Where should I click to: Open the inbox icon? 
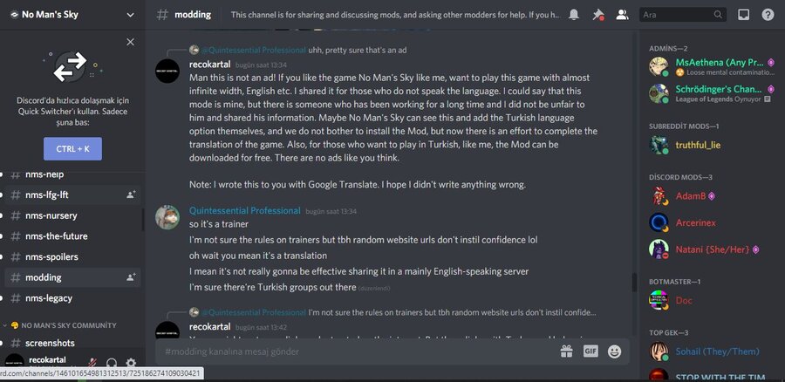744,15
